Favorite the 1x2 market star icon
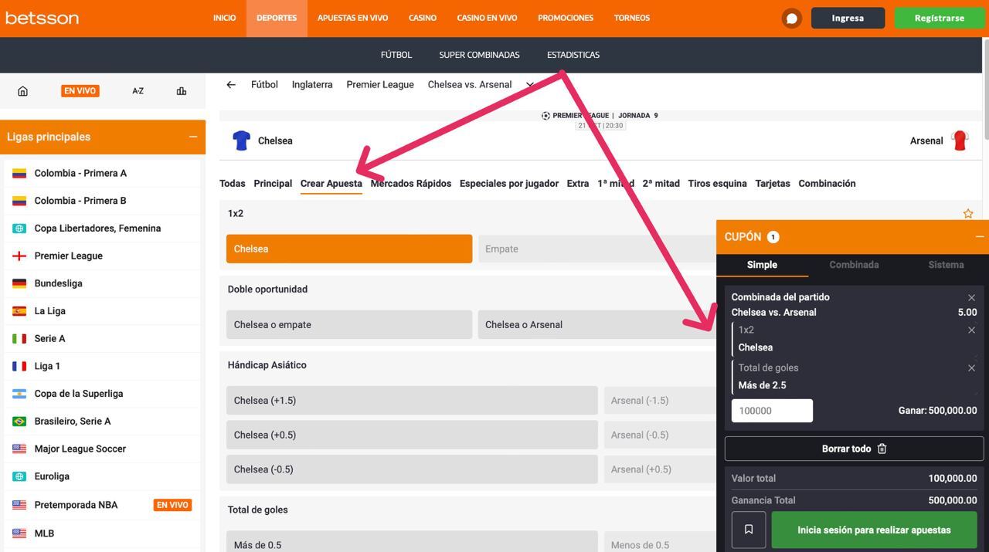 [968, 214]
